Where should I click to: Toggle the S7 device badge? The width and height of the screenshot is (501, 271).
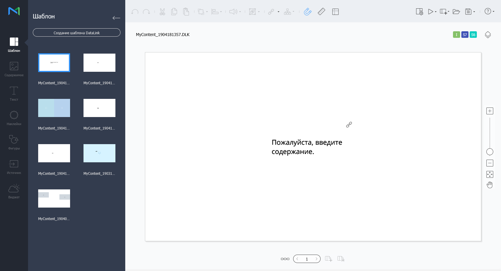[x=465, y=35]
